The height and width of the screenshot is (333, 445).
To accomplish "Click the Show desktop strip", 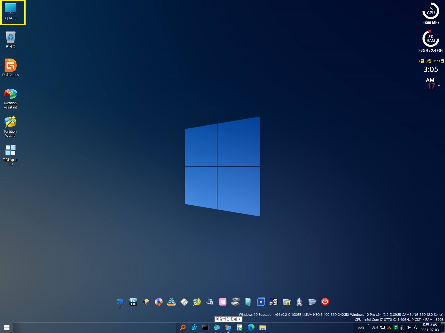I will [443, 327].
